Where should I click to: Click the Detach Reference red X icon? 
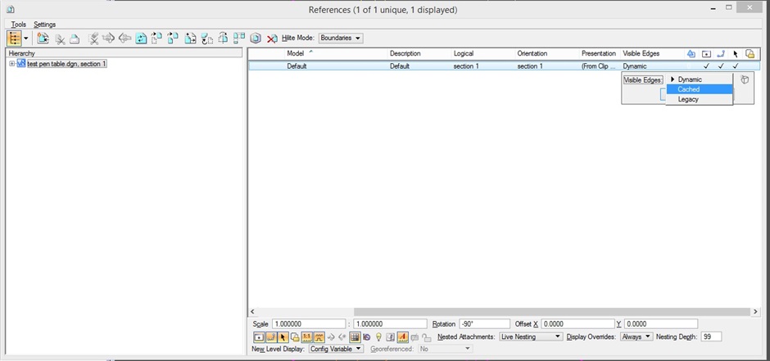pyautogui.click(x=272, y=38)
